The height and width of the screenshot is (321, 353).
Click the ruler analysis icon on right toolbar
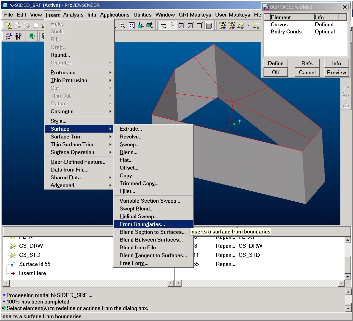tap(346, 104)
